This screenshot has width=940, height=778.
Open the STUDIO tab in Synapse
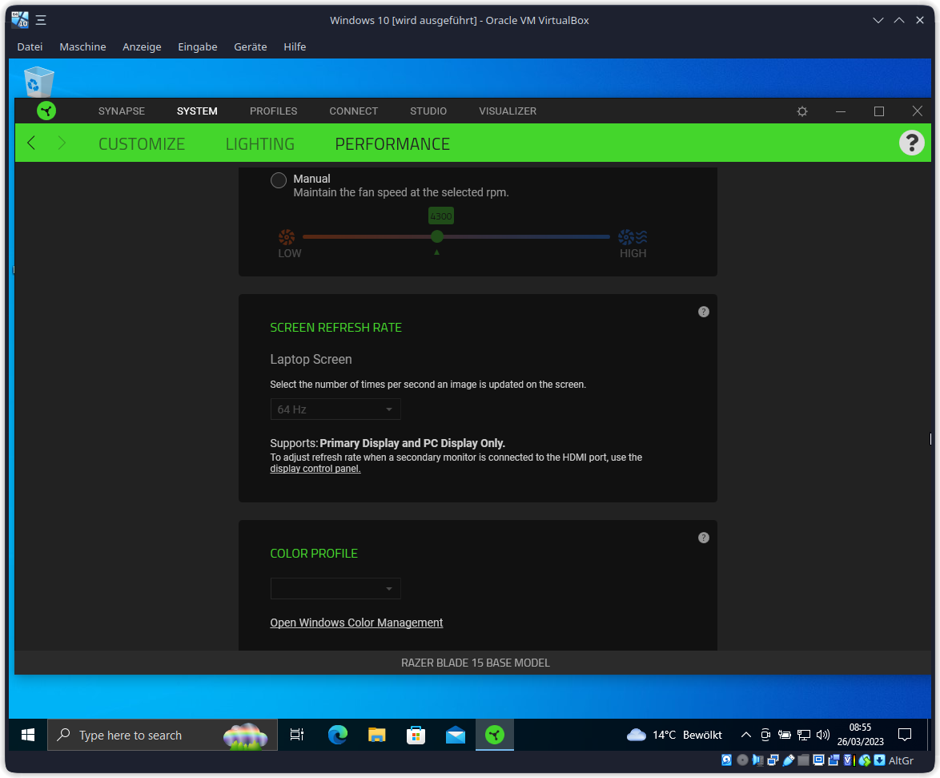(x=428, y=111)
